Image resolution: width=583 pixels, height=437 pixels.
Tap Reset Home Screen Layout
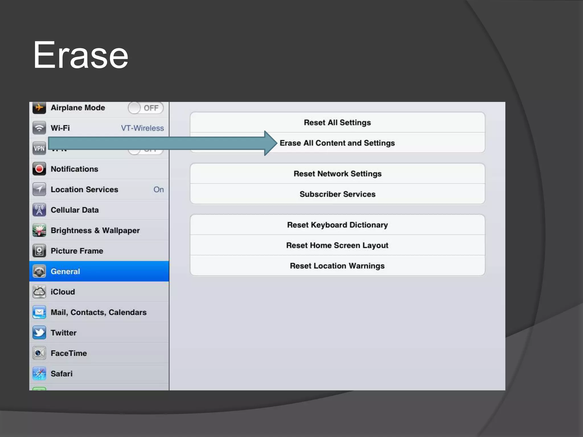point(337,246)
